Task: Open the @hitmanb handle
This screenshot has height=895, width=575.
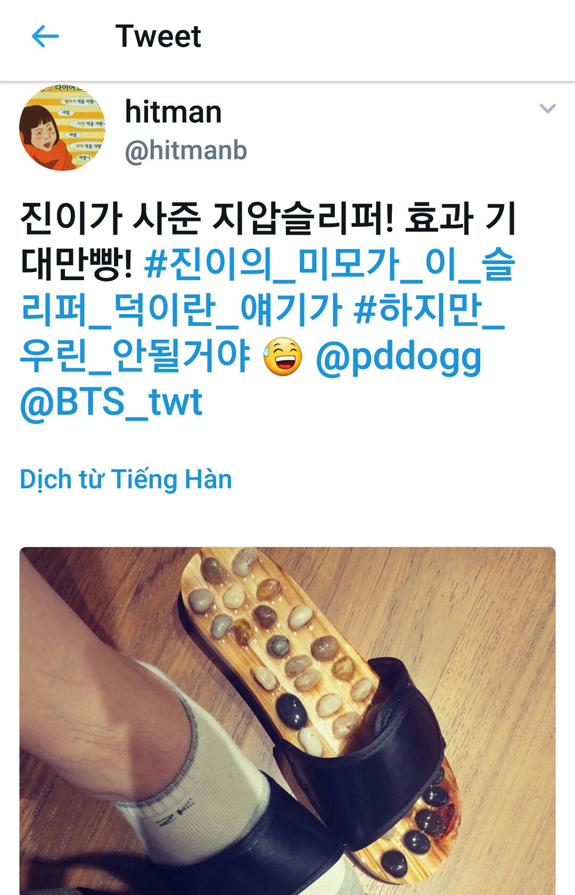Action: click(x=186, y=151)
